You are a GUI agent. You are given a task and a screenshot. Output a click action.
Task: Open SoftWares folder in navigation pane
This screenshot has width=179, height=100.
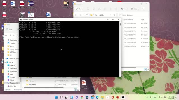point(12,52)
